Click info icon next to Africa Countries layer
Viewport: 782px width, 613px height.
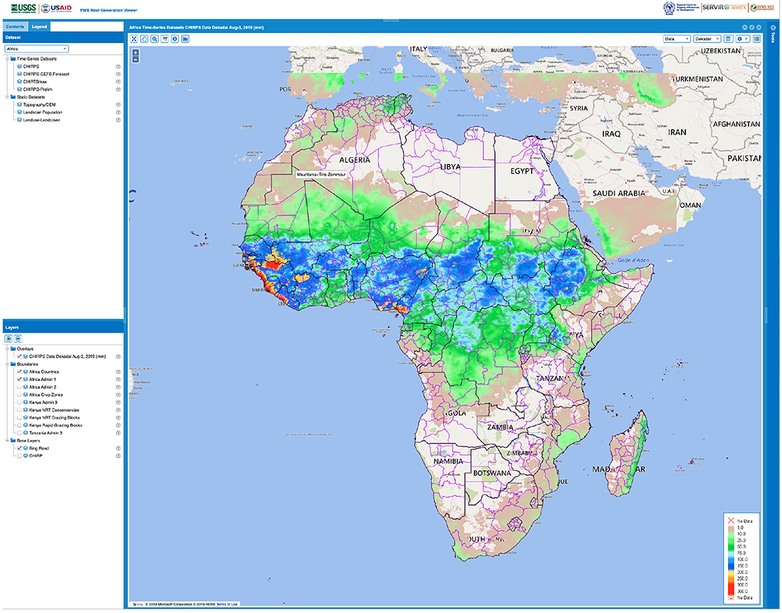[118, 372]
